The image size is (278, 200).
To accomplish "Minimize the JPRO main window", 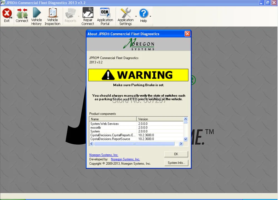I will tap(261, 3).
